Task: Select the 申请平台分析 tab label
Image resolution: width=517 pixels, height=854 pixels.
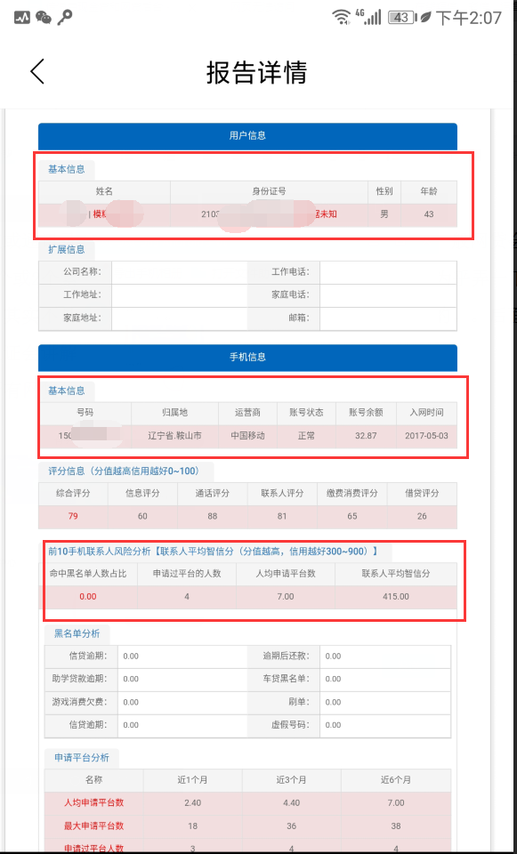Action: [x=82, y=758]
